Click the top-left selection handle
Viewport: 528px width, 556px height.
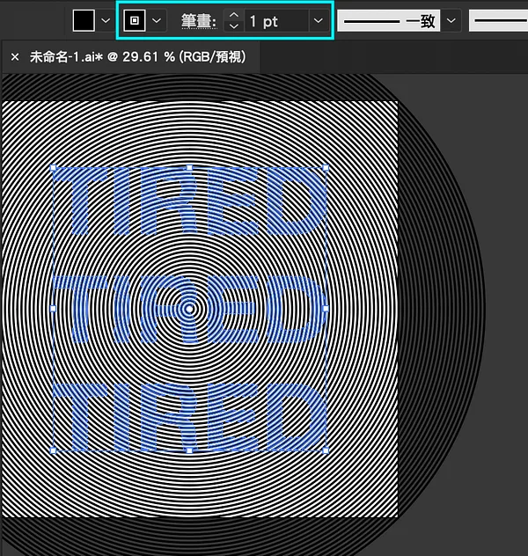(x=53, y=168)
